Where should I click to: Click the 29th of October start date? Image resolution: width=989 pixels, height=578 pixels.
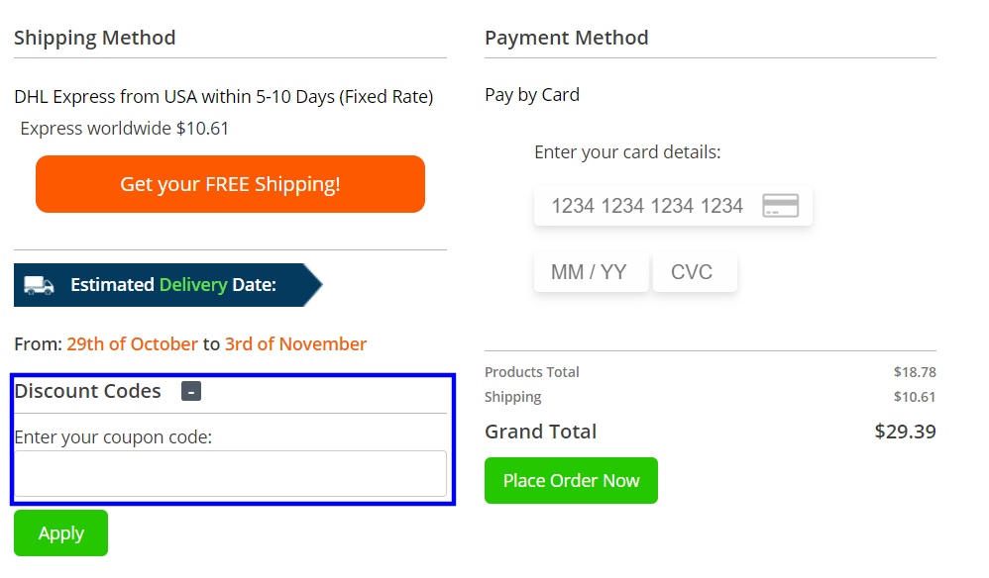[132, 344]
